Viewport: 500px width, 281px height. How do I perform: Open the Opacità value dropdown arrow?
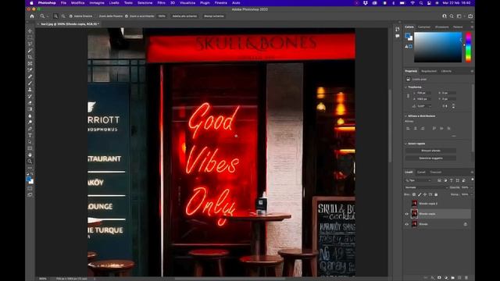coord(471,187)
